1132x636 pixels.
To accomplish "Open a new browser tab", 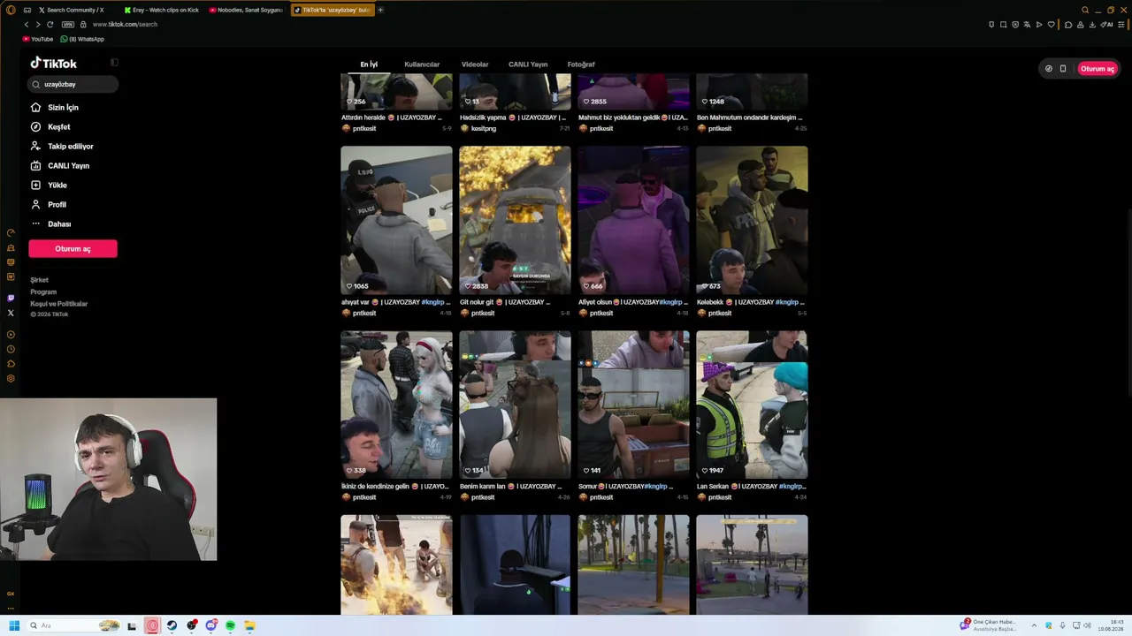I will tap(380, 10).
